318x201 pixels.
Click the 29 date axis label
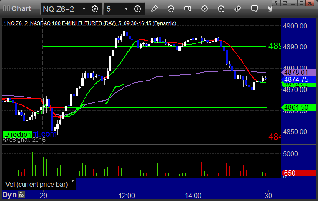43,196
